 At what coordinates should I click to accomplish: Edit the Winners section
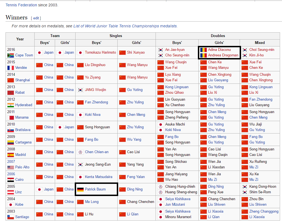click(x=36, y=18)
